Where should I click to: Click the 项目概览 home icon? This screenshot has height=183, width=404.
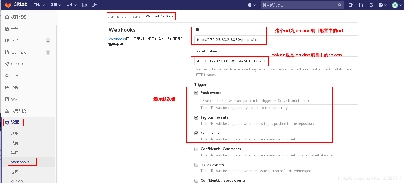coord(7,17)
